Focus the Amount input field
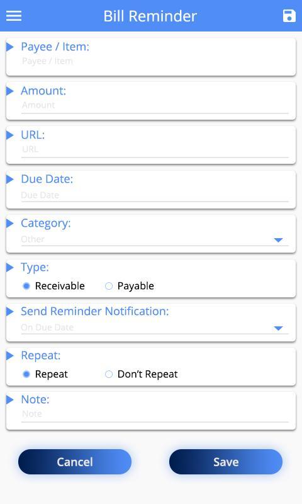This screenshot has height=504, width=302. 155,106
